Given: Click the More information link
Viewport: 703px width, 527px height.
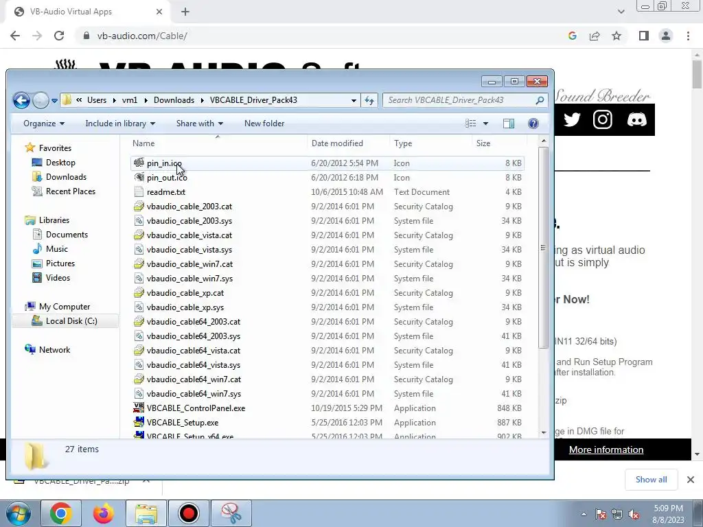Looking at the screenshot, I should (x=606, y=450).
